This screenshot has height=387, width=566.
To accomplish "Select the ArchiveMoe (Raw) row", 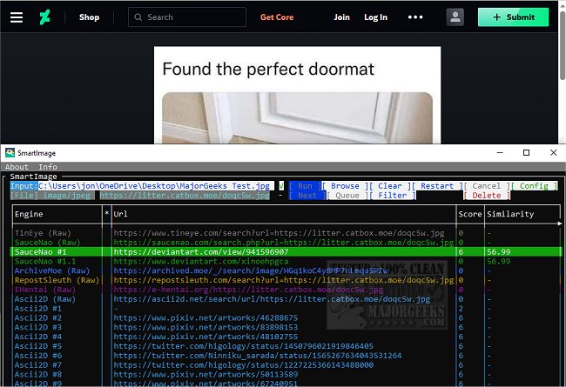I will [286, 270].
